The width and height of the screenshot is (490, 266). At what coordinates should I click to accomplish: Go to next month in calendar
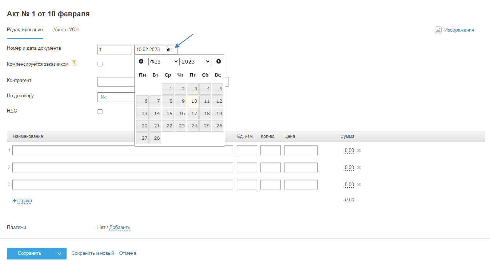tap(219, 61)
